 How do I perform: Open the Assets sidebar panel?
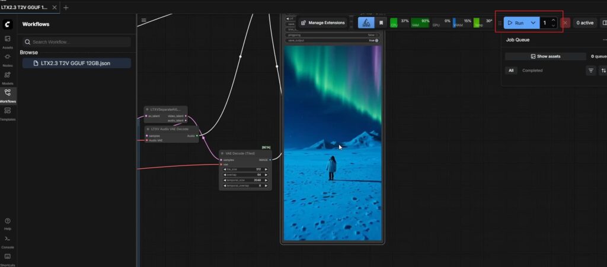coord(8,41)
